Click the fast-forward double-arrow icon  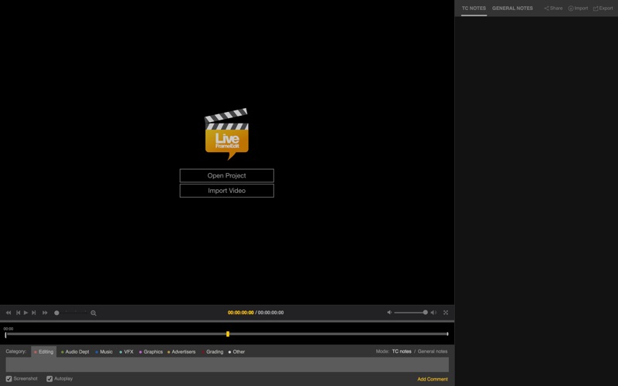click(x=45, y=313)
